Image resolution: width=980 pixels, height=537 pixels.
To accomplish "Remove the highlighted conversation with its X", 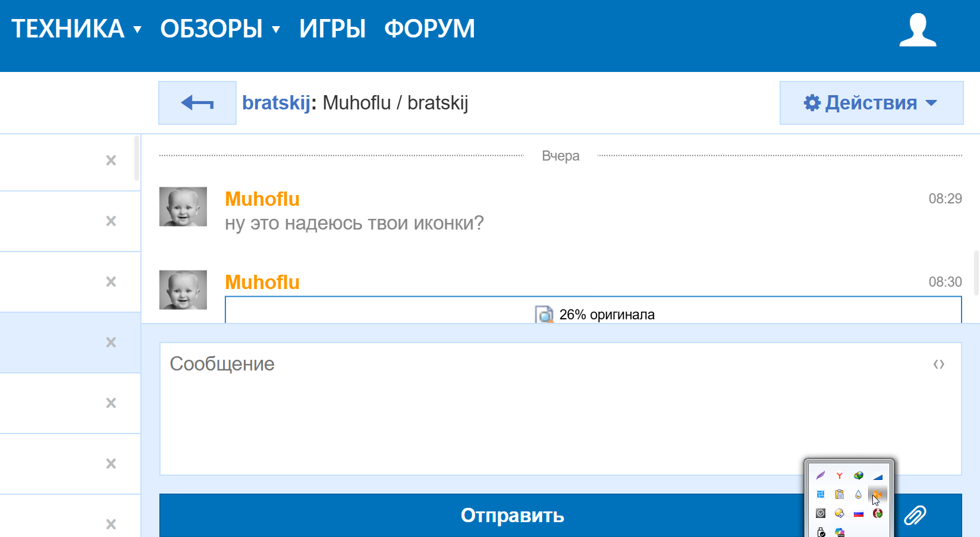I will point(111,343).
